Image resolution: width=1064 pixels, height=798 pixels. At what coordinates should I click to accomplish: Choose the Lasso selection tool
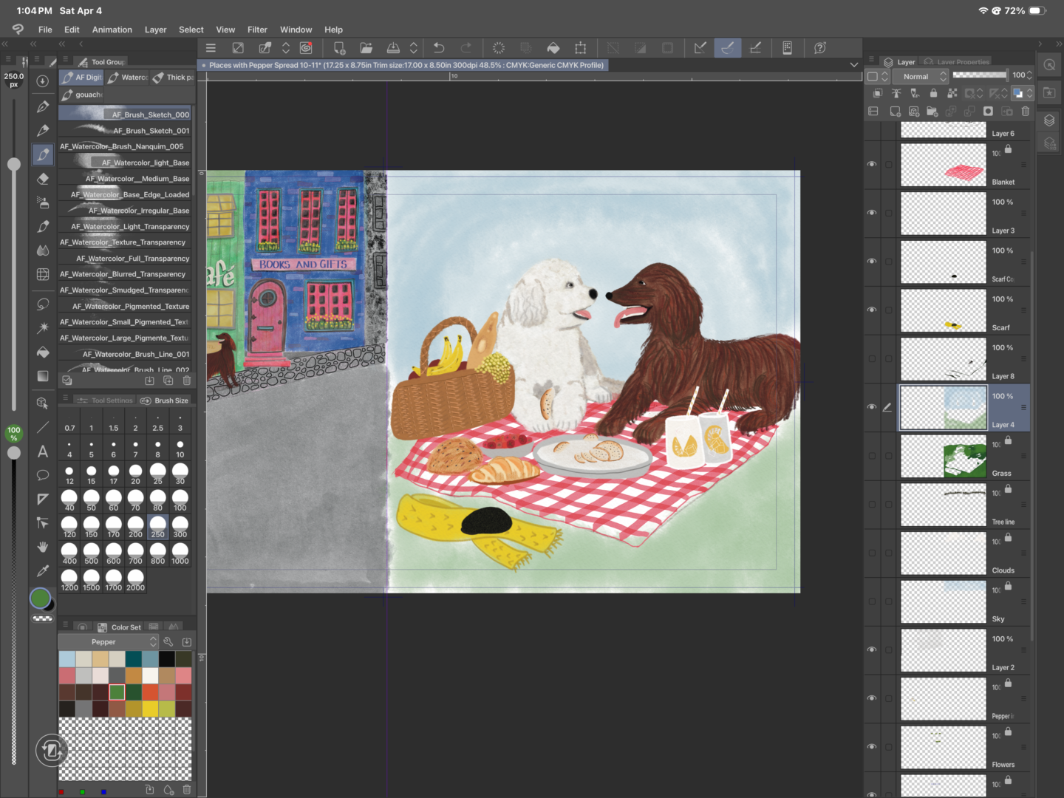(43, 304)
